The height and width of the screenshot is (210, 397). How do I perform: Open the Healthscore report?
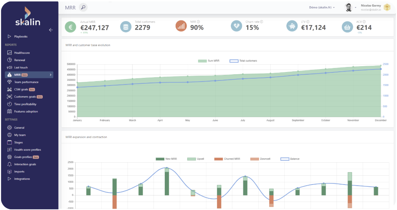22,53
